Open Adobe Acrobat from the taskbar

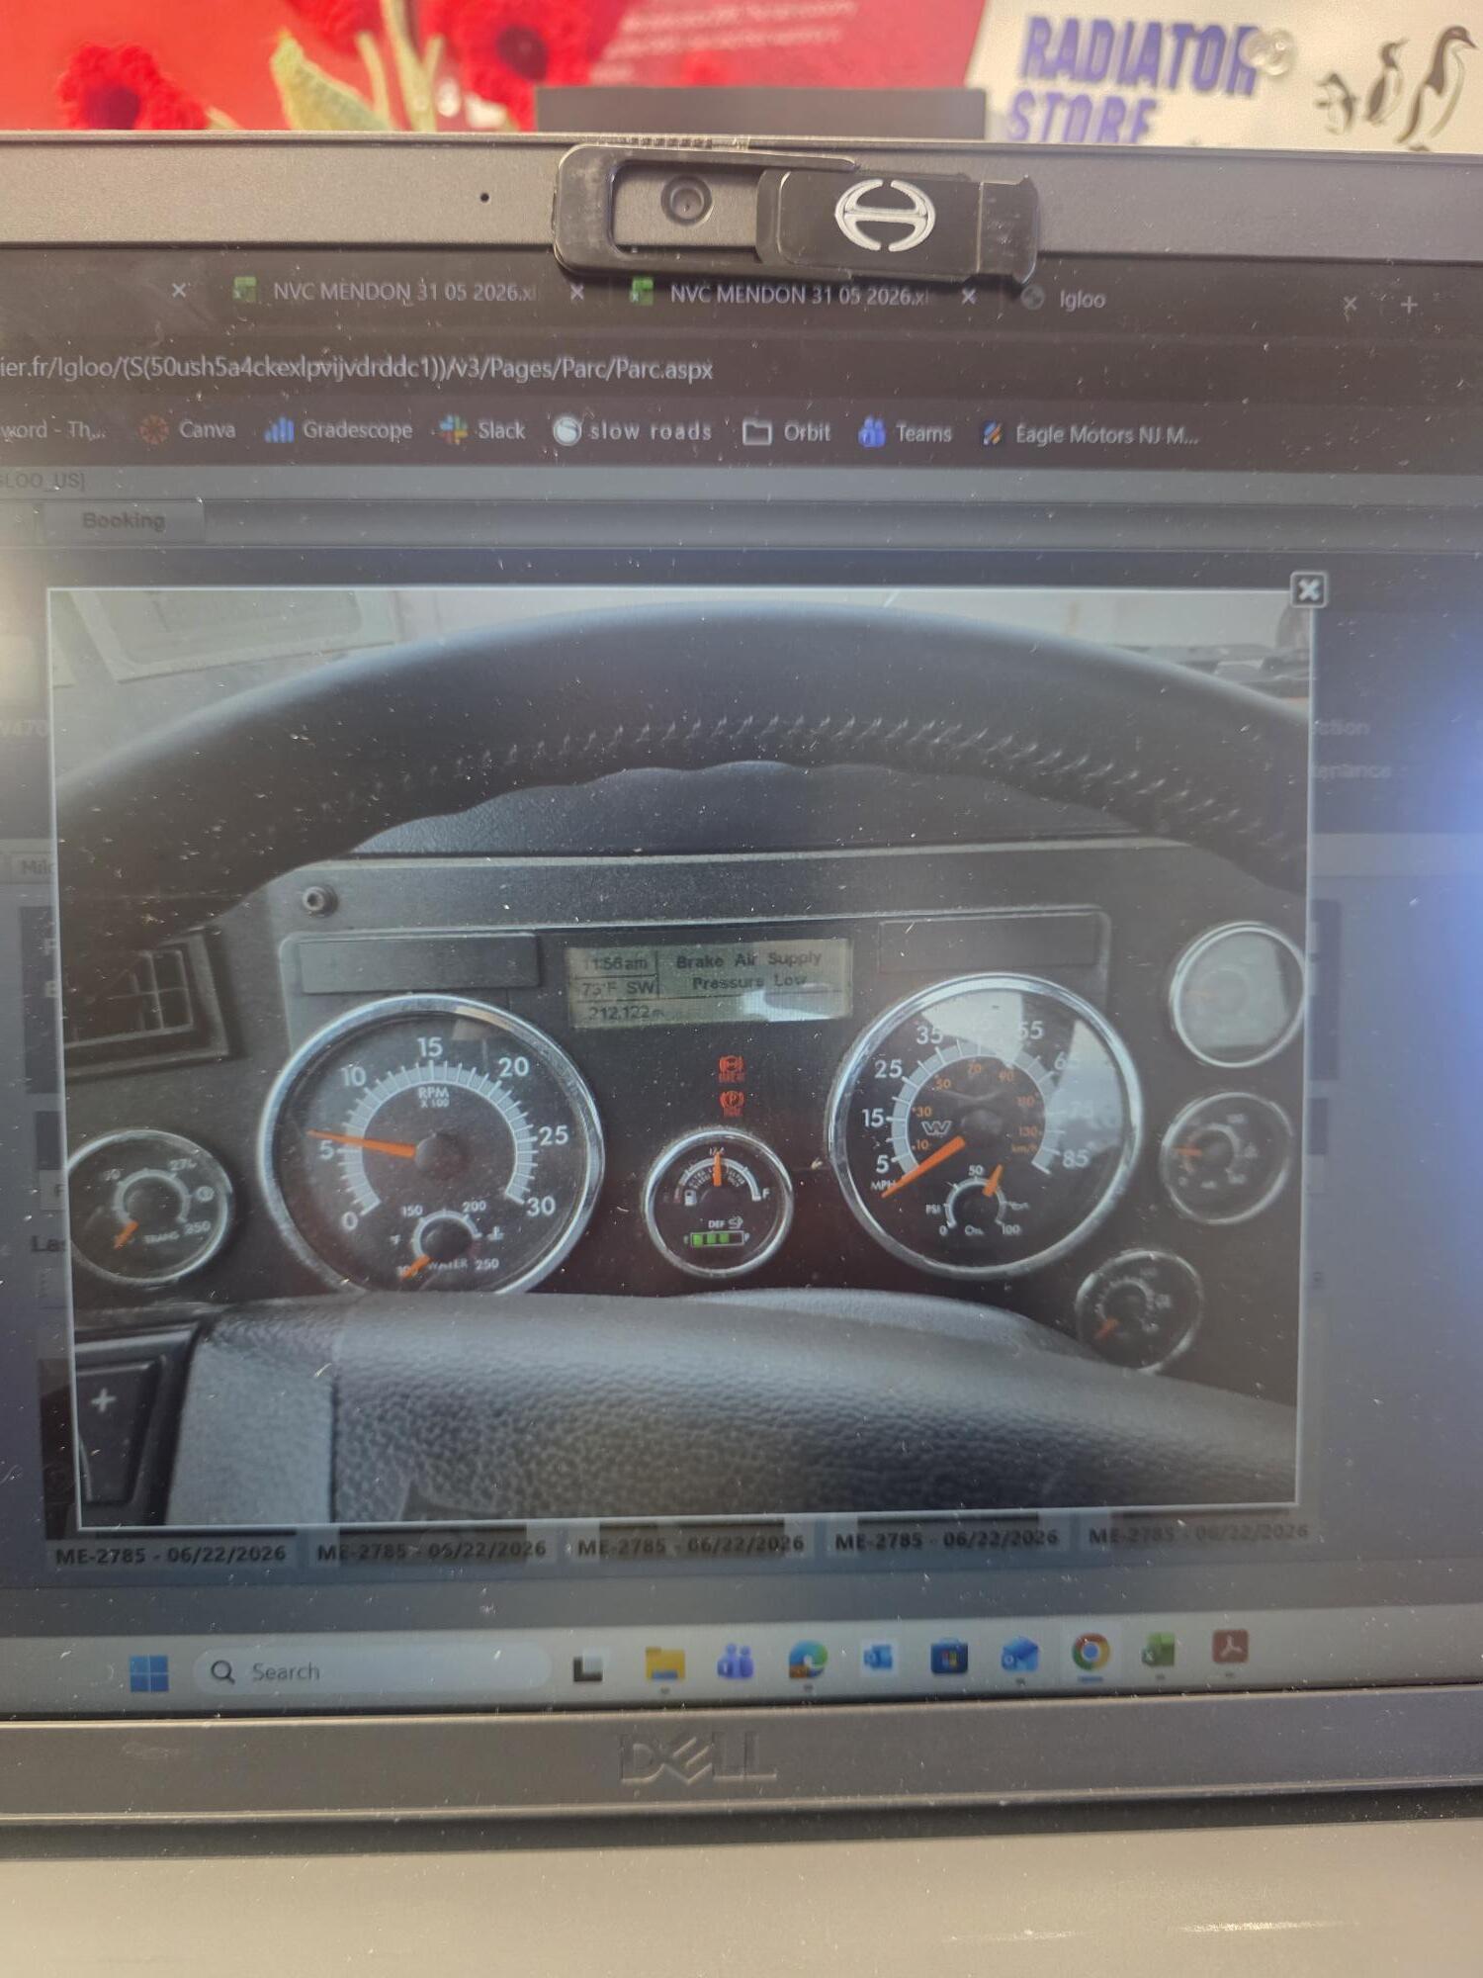[1230, 1648]
